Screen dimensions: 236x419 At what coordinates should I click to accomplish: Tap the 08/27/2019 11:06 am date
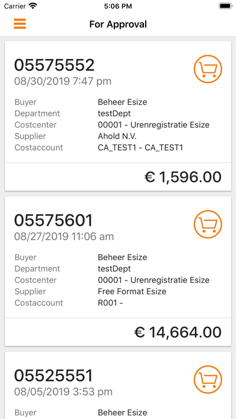64,236
